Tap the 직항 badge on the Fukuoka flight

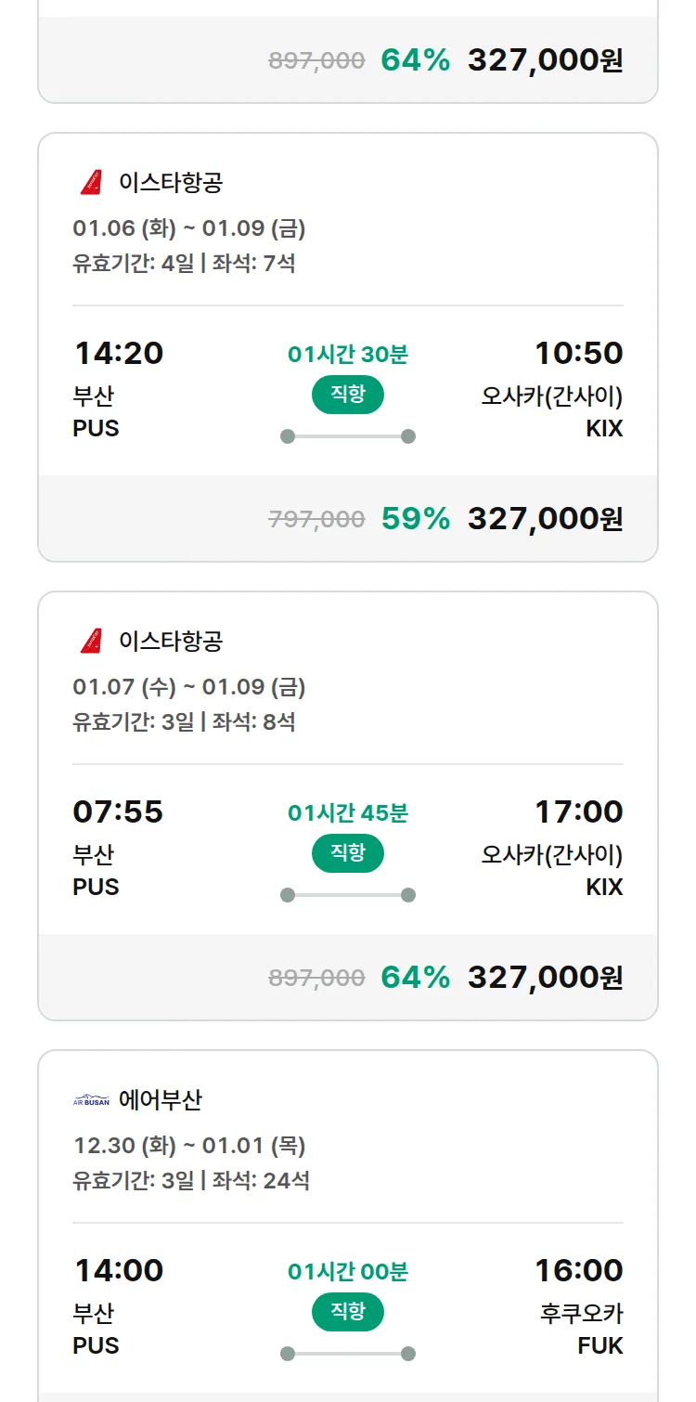[x=347, y=1312]
